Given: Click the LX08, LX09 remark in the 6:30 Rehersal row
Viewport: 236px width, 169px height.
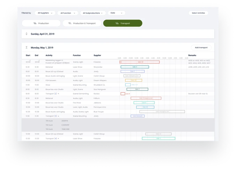Looking at the screenshot, I should pyautogui.click(x=199, y=67).
